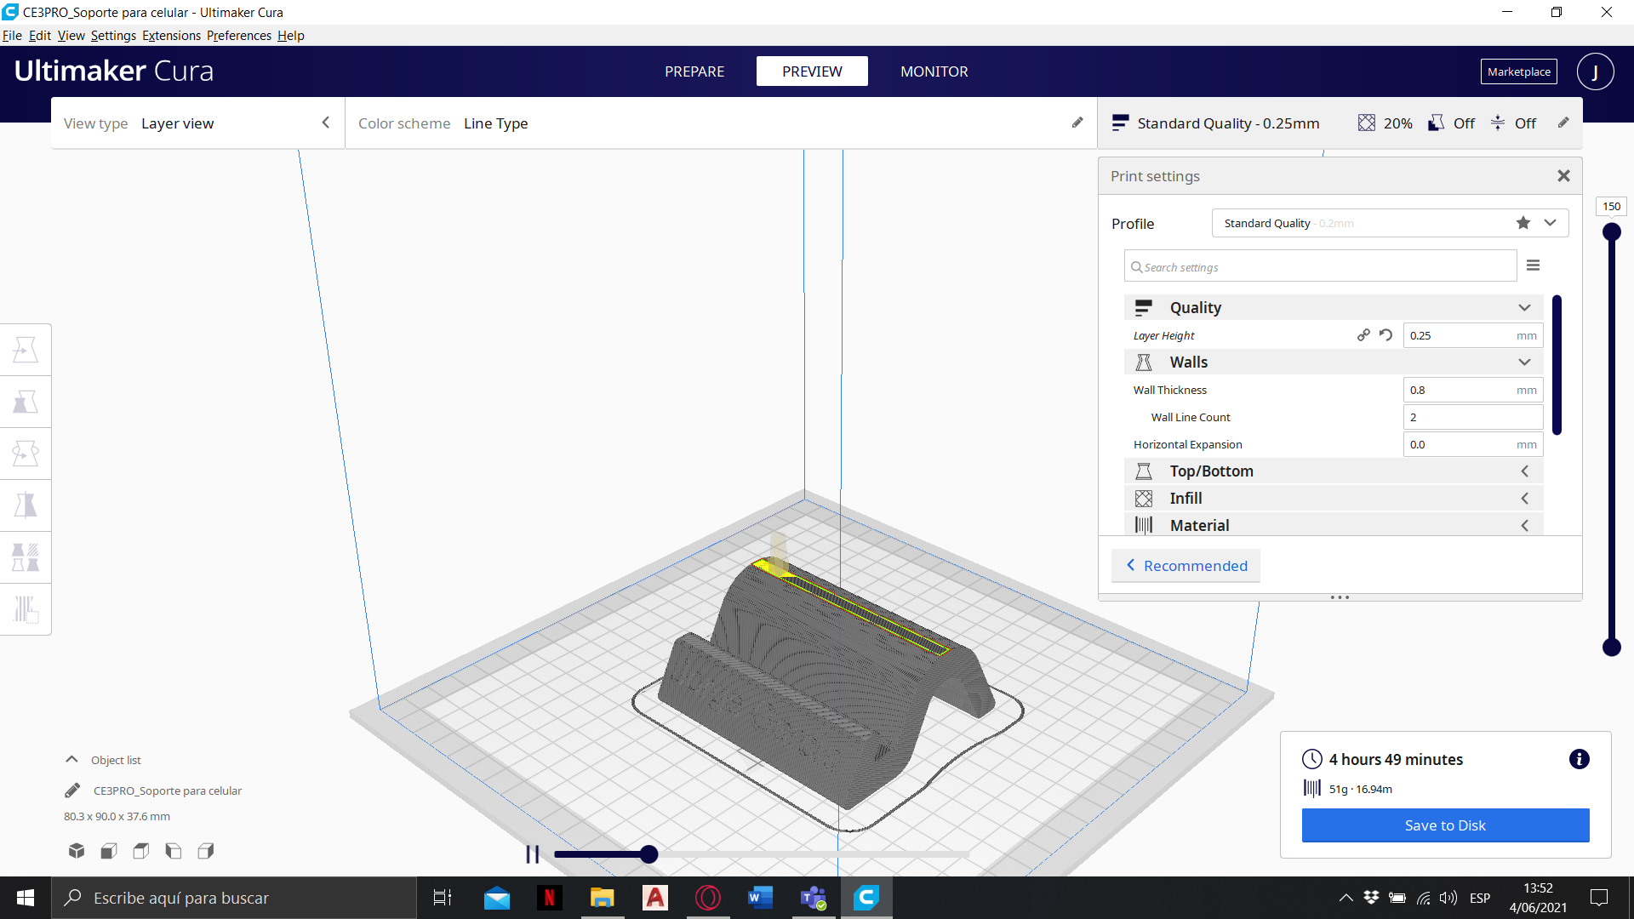The height and width of the screenshot is (919, 1634).
Task: Open the settings visibility hamburger menu
Action: click(1533, 265)
